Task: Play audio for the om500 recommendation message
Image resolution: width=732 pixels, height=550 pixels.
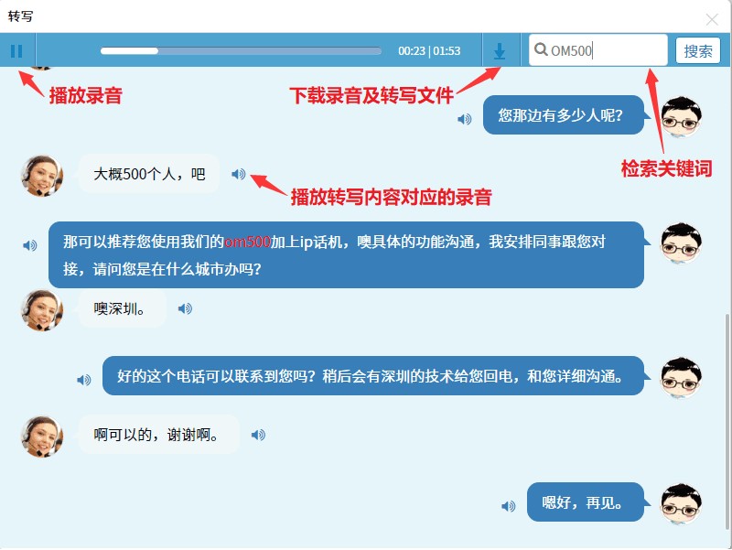Action: pos(30,245)
